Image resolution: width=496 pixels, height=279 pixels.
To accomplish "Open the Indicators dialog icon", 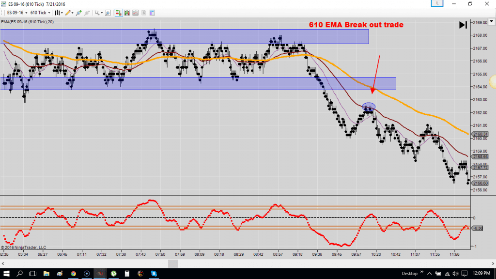I will [136, 13].
